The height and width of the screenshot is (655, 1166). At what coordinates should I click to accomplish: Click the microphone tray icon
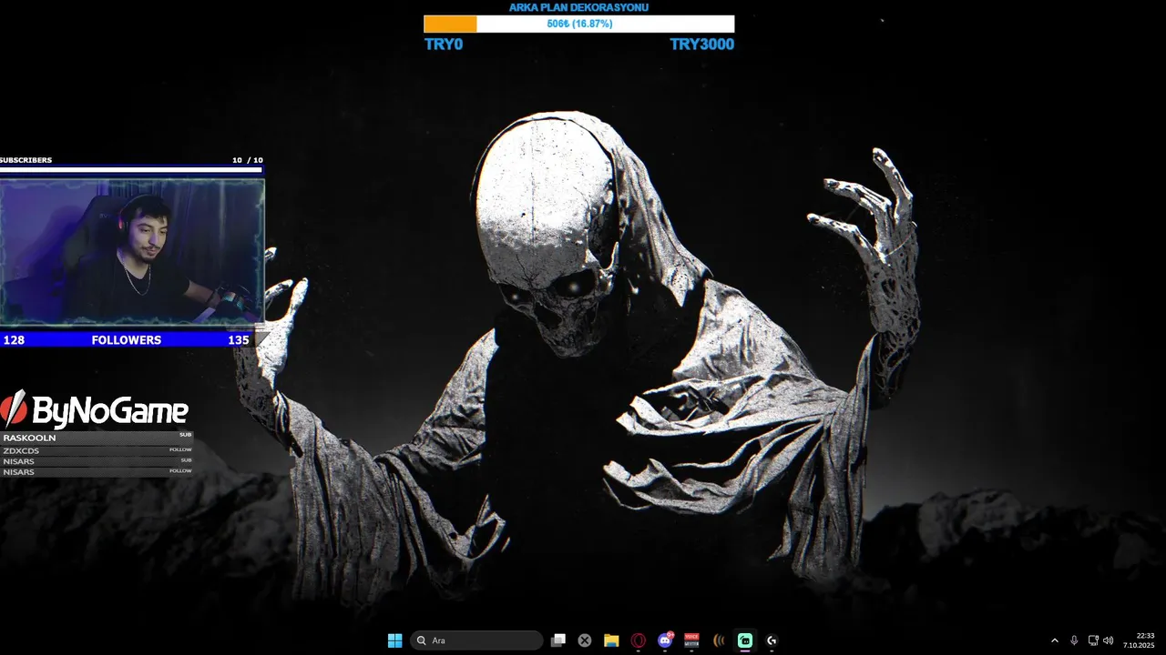coord(1075,640)
